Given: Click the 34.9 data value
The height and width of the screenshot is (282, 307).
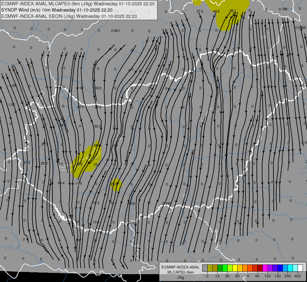Looking at the screenshot, I should coord(131,203).
